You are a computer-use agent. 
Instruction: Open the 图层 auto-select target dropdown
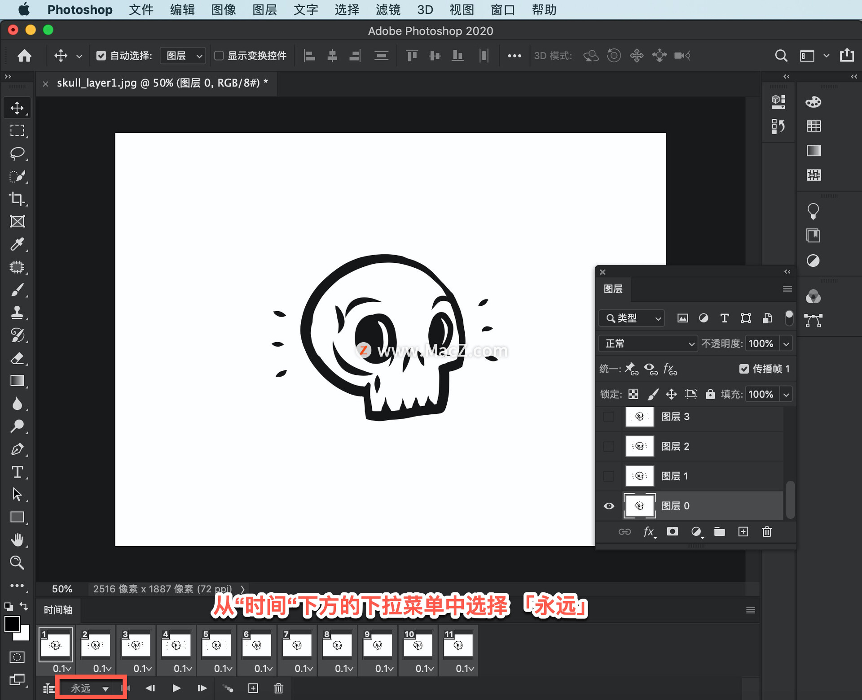[x=183, y=56]
